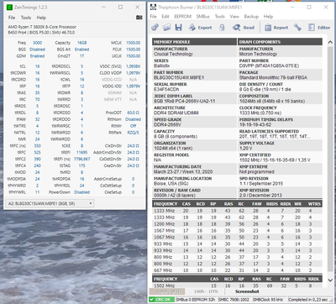Click the scrollbar up arrow in report
Screen dimensions: 336x304
click(x=330, y=42)
